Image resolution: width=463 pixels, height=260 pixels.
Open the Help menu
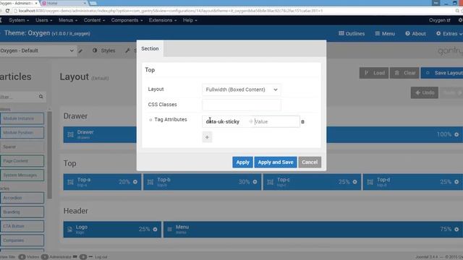click(x=190, y=20)
